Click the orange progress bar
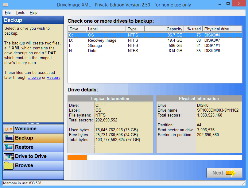This screenshot has height=188, width=248. pyautogui.click(x=77, y=158)
